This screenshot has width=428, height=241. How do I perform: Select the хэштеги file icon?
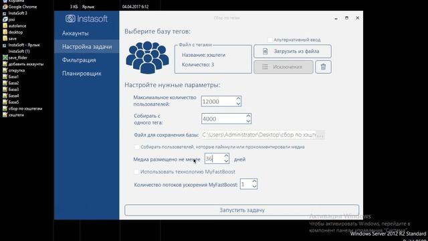coord(5,115)
